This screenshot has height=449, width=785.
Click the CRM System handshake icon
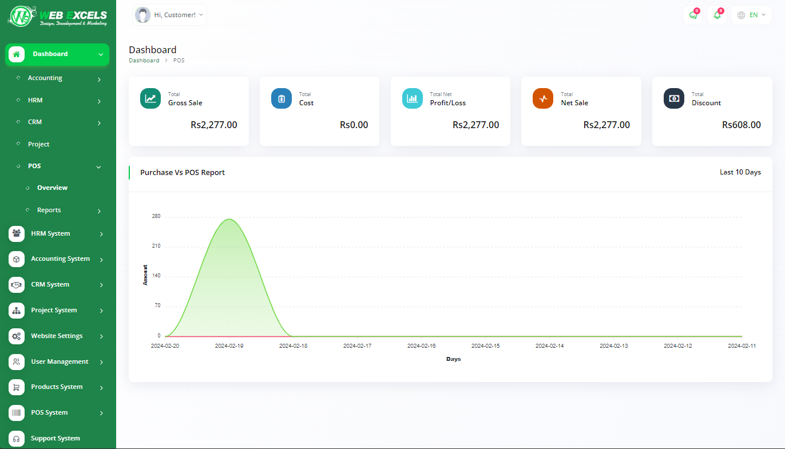click(17, 285)
